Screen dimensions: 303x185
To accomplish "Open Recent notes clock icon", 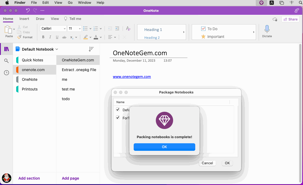I will tap(6, 73).
